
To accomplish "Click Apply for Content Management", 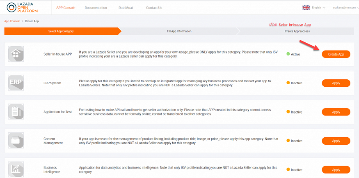I will point(336,141).
